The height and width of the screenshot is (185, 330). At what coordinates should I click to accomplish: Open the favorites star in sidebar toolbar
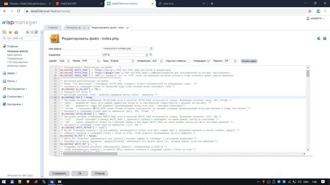pyautogui.click(x=10, y=32)
